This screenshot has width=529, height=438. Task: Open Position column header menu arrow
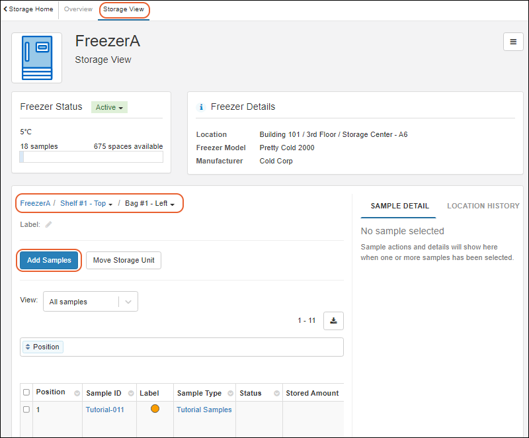(77, 393)
